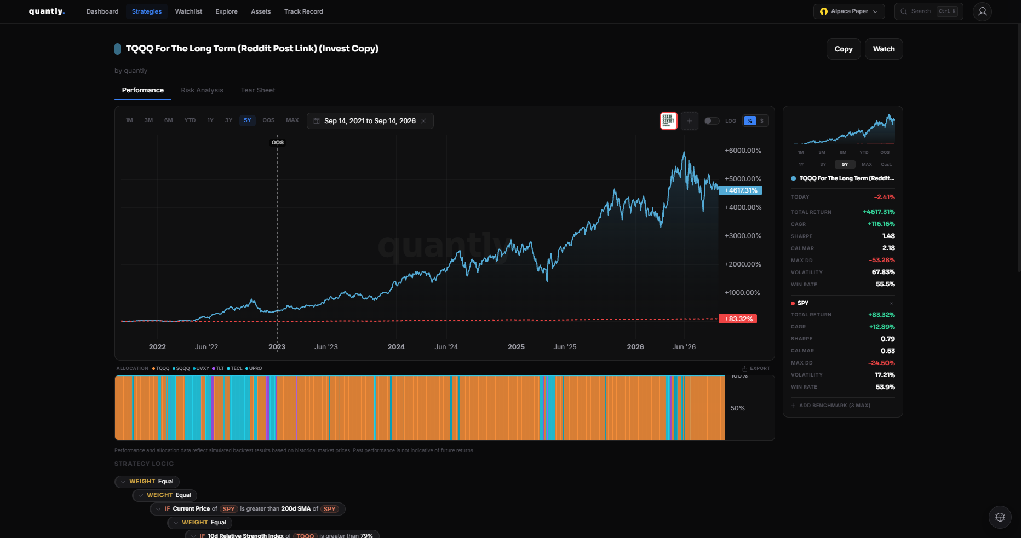This screenshot has width=1021, height=538.
Task: Click the strategy color swatch beside title
Action: tap(117, 49)
